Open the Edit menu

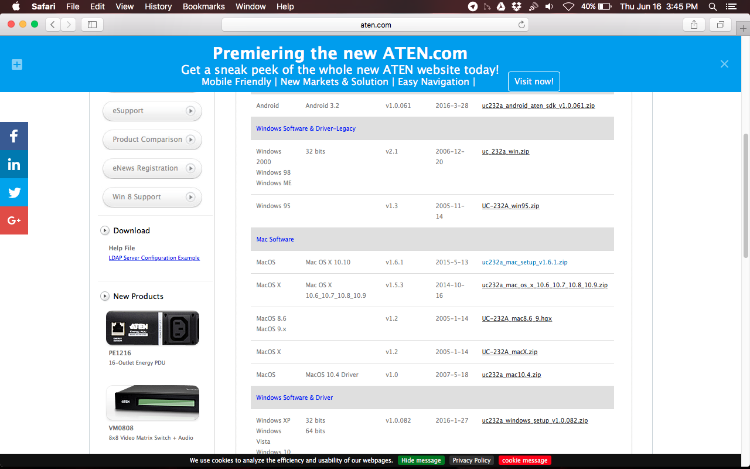97,6
